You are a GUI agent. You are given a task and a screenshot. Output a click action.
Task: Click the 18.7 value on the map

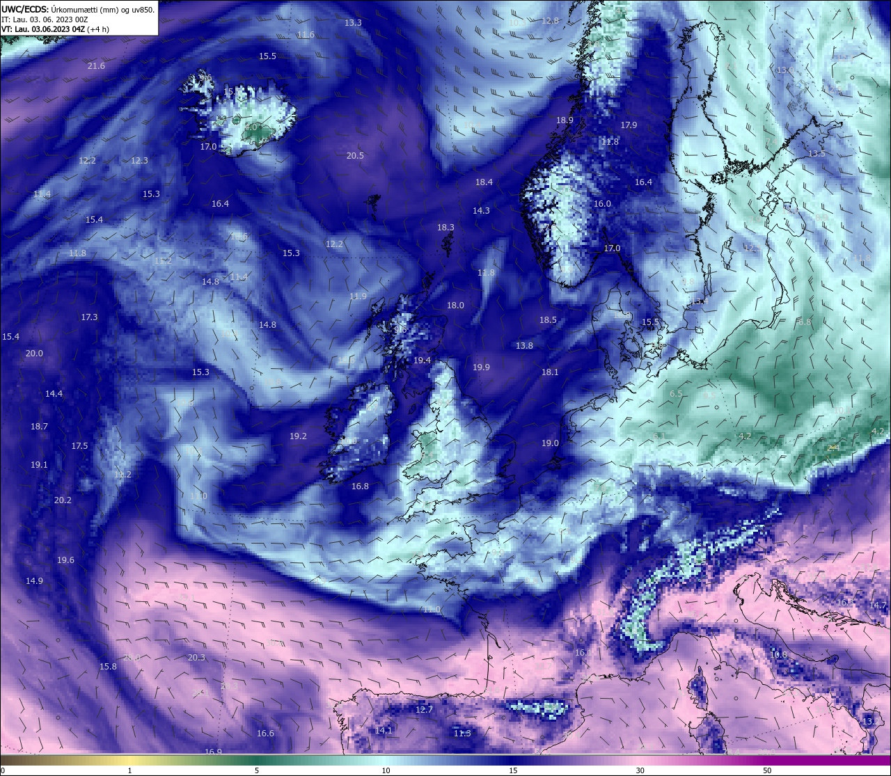[x=39, y=427]
